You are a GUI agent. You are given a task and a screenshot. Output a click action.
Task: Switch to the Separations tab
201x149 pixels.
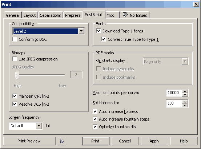[x=51, y=15]
